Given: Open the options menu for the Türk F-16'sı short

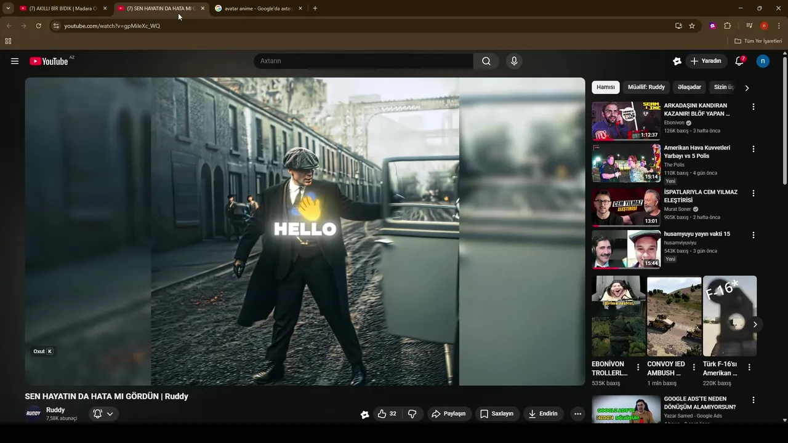Looking at the screenshot, I should pos(749,367).
